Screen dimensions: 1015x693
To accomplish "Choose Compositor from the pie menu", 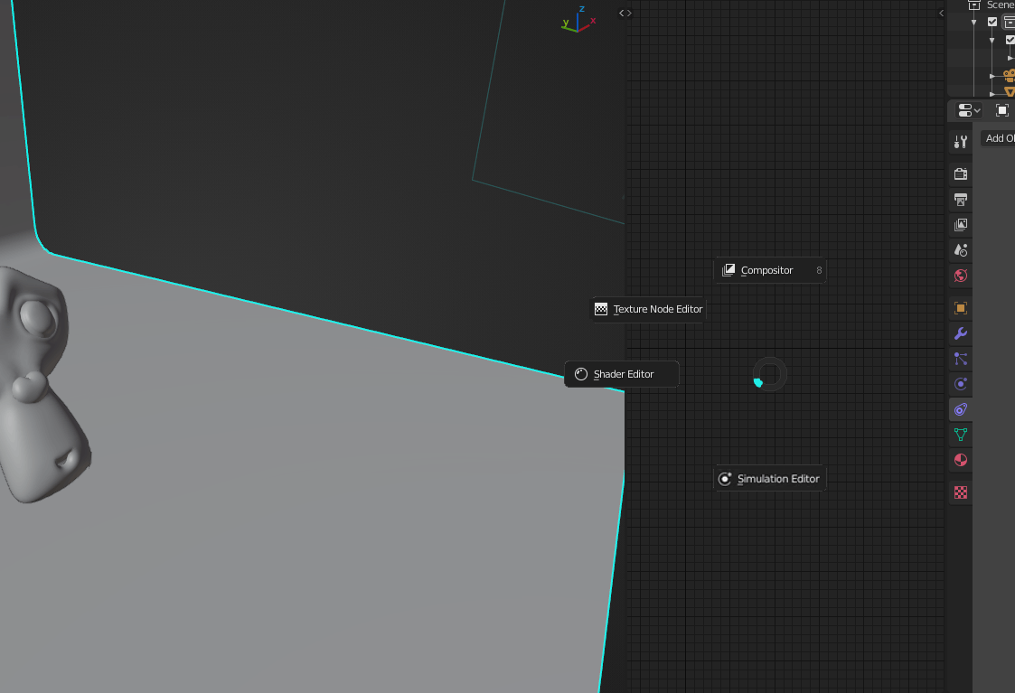I will click(x=770, y=270).
